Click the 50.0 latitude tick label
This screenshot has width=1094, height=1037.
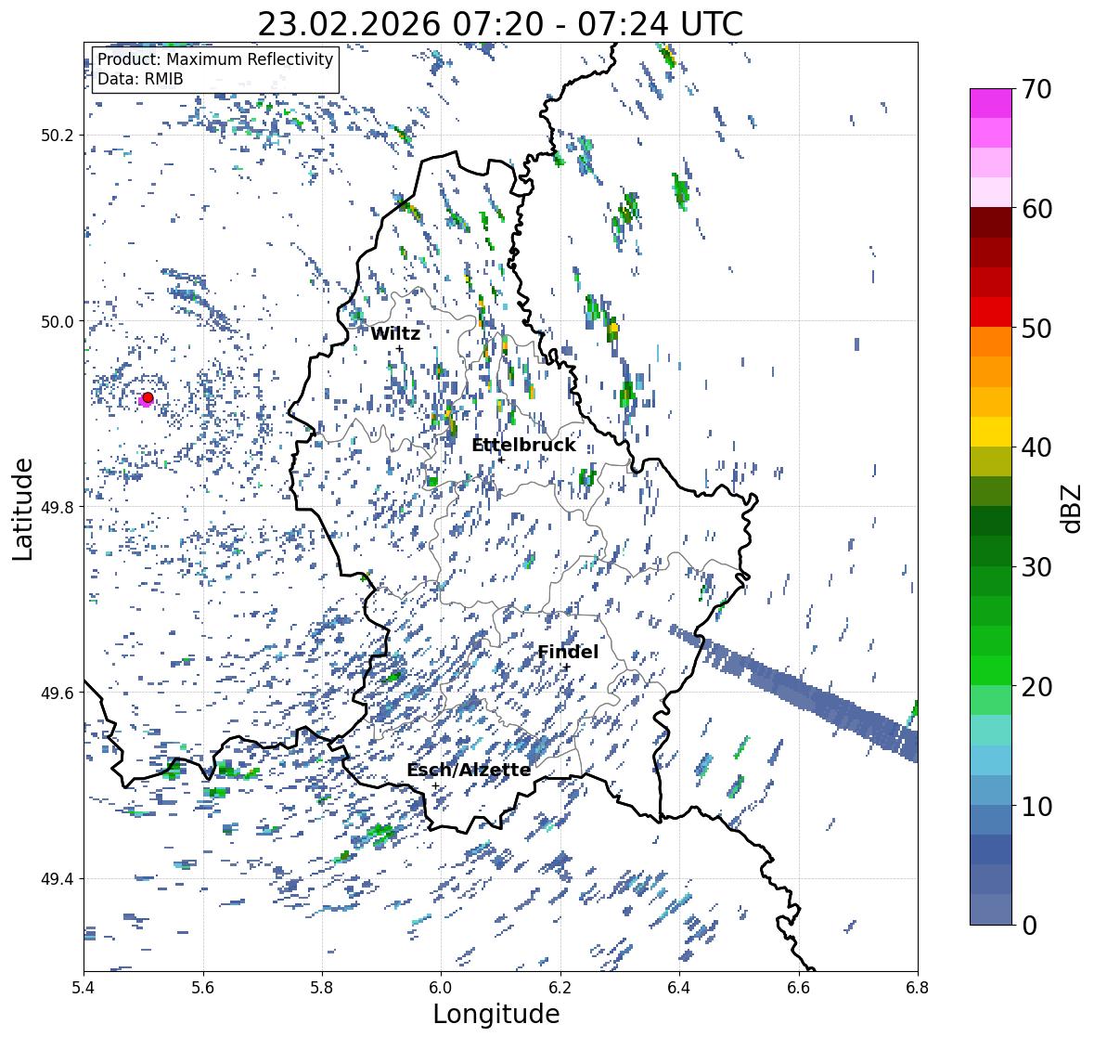[58, 322]
